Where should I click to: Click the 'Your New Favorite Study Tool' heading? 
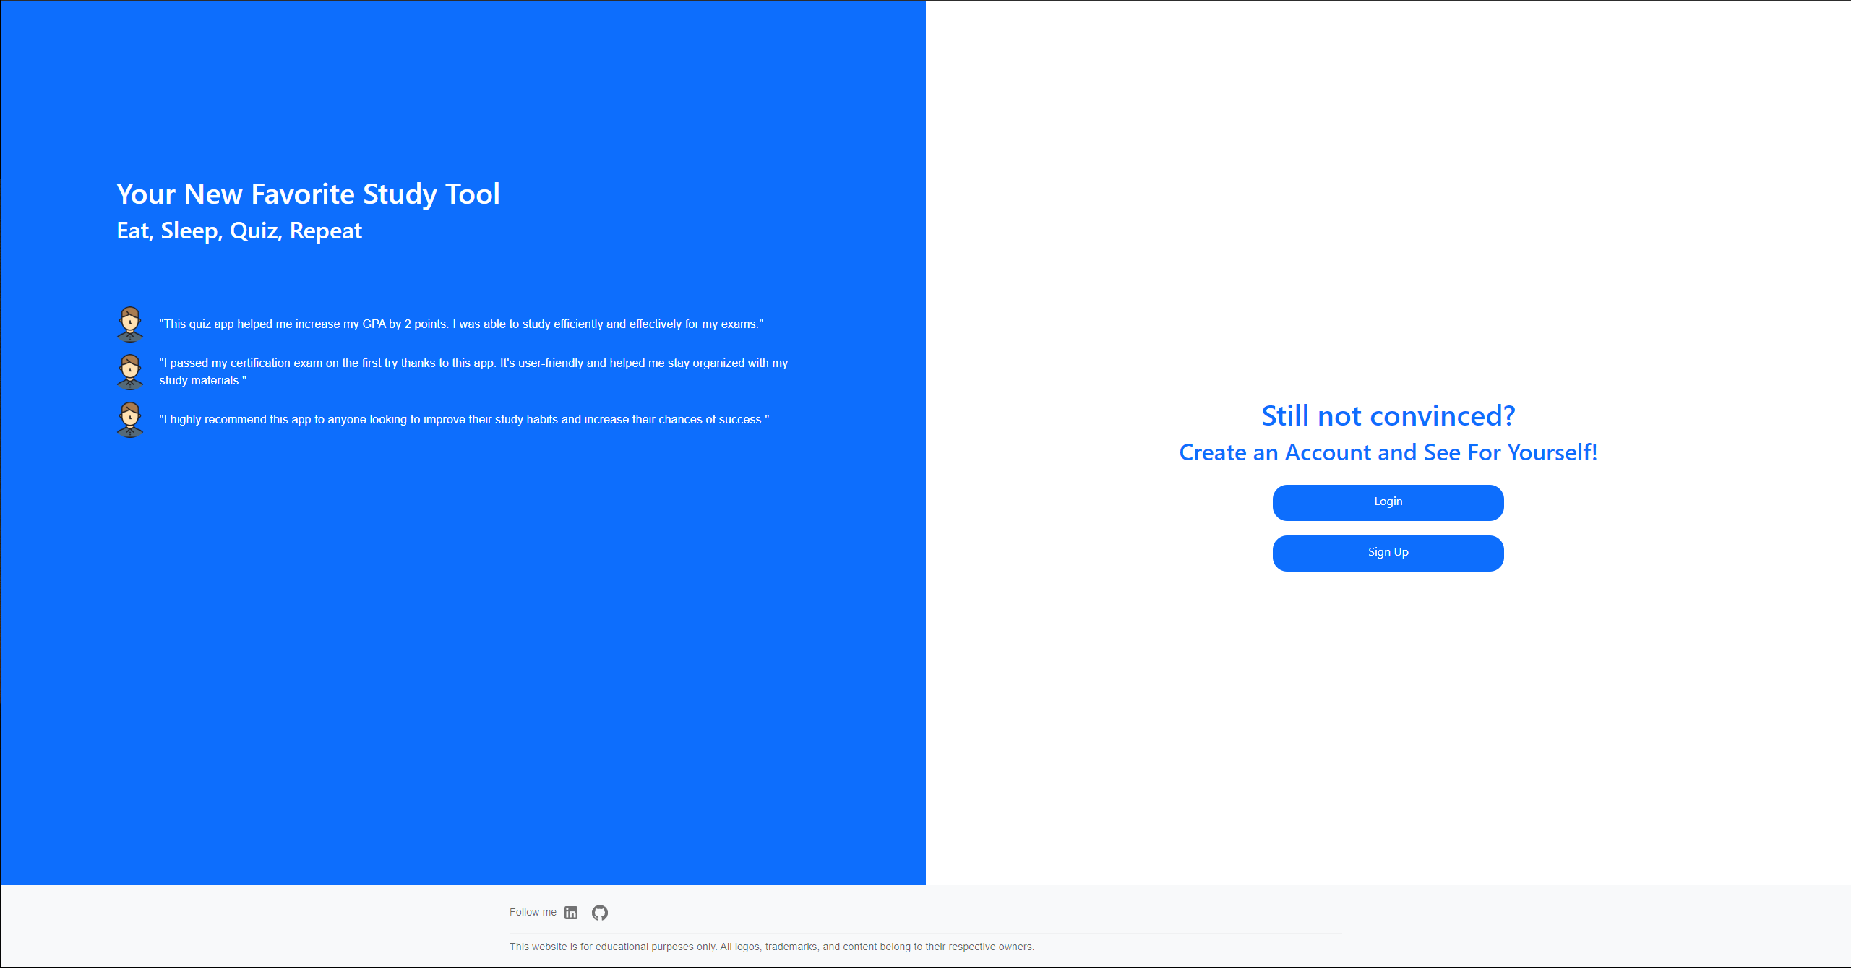coord(308,194)
